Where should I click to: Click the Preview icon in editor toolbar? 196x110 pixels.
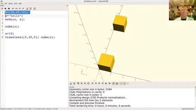point(27,9)
